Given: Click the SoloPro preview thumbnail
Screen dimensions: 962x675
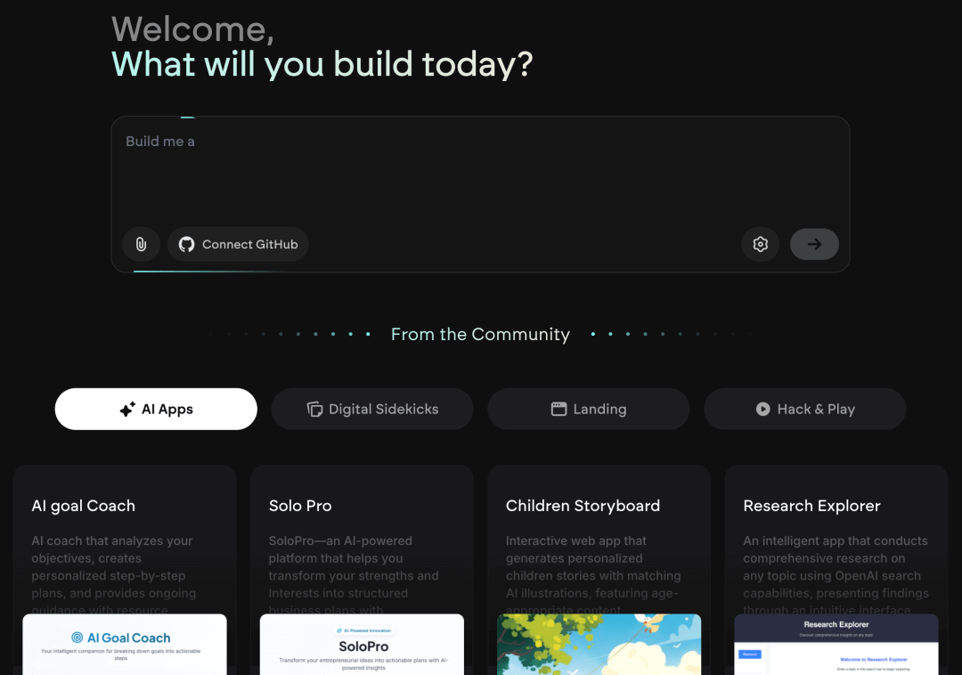Looking at the screenshot, I should (362, 644).
